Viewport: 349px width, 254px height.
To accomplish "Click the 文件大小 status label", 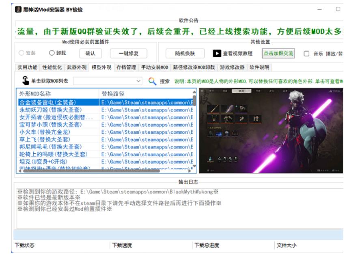I will [x=286, y=245].
